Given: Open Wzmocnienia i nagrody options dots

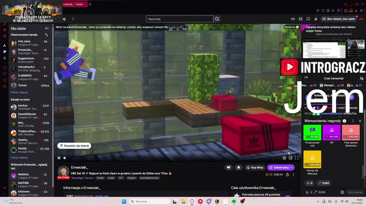Looking at the screenshot, I should click(353, 121).
